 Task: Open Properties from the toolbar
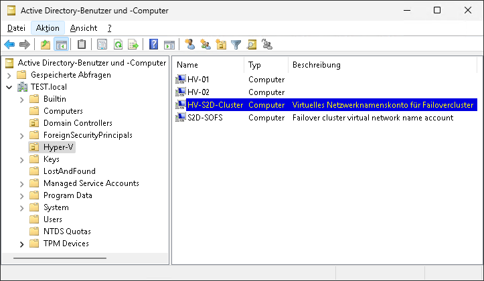(102, 45)
